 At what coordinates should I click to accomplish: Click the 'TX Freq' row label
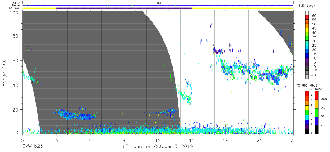[x=15, y=8]
